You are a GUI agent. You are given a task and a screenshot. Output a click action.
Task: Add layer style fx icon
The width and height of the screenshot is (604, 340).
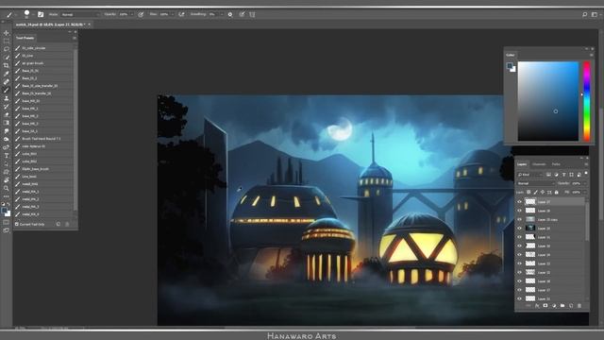(537, 306)
